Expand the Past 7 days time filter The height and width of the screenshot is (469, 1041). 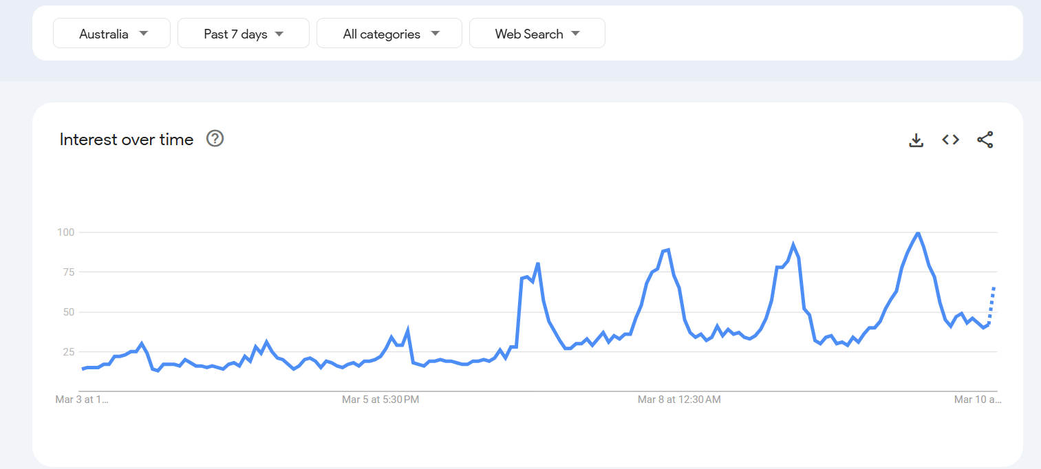tap(244, 34)
